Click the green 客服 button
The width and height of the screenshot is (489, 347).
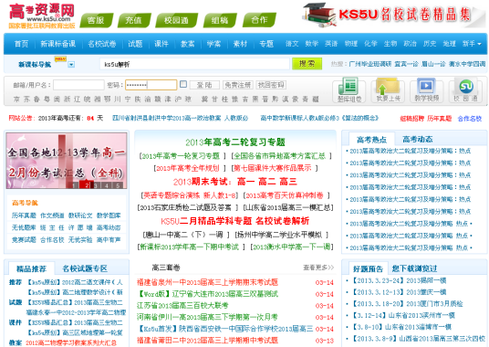[96, 20]
